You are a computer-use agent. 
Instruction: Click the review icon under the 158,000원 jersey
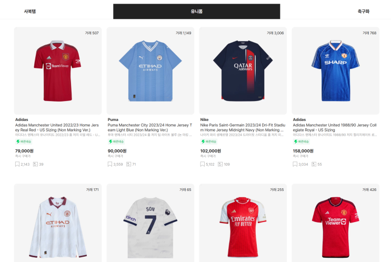tap(313, 164)
